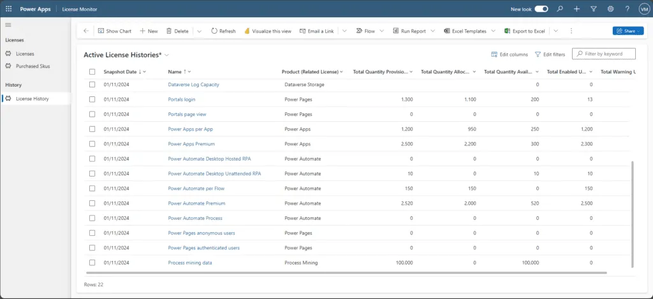Open the settings gear icon

pos(610,9)
